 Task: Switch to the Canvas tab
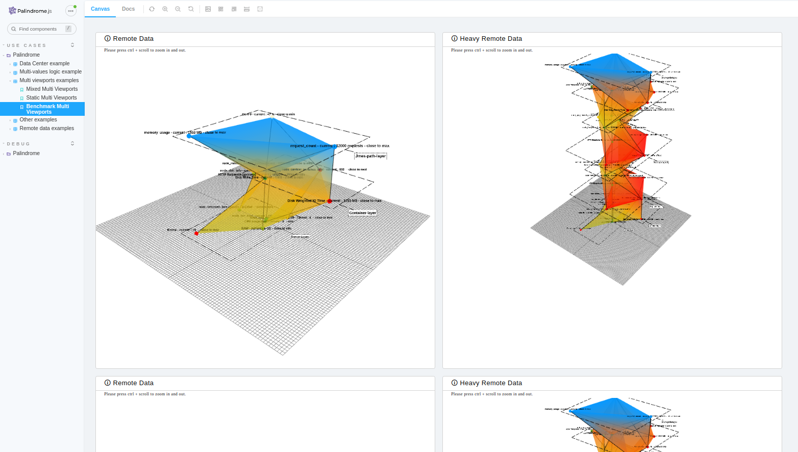click(101, 9)
